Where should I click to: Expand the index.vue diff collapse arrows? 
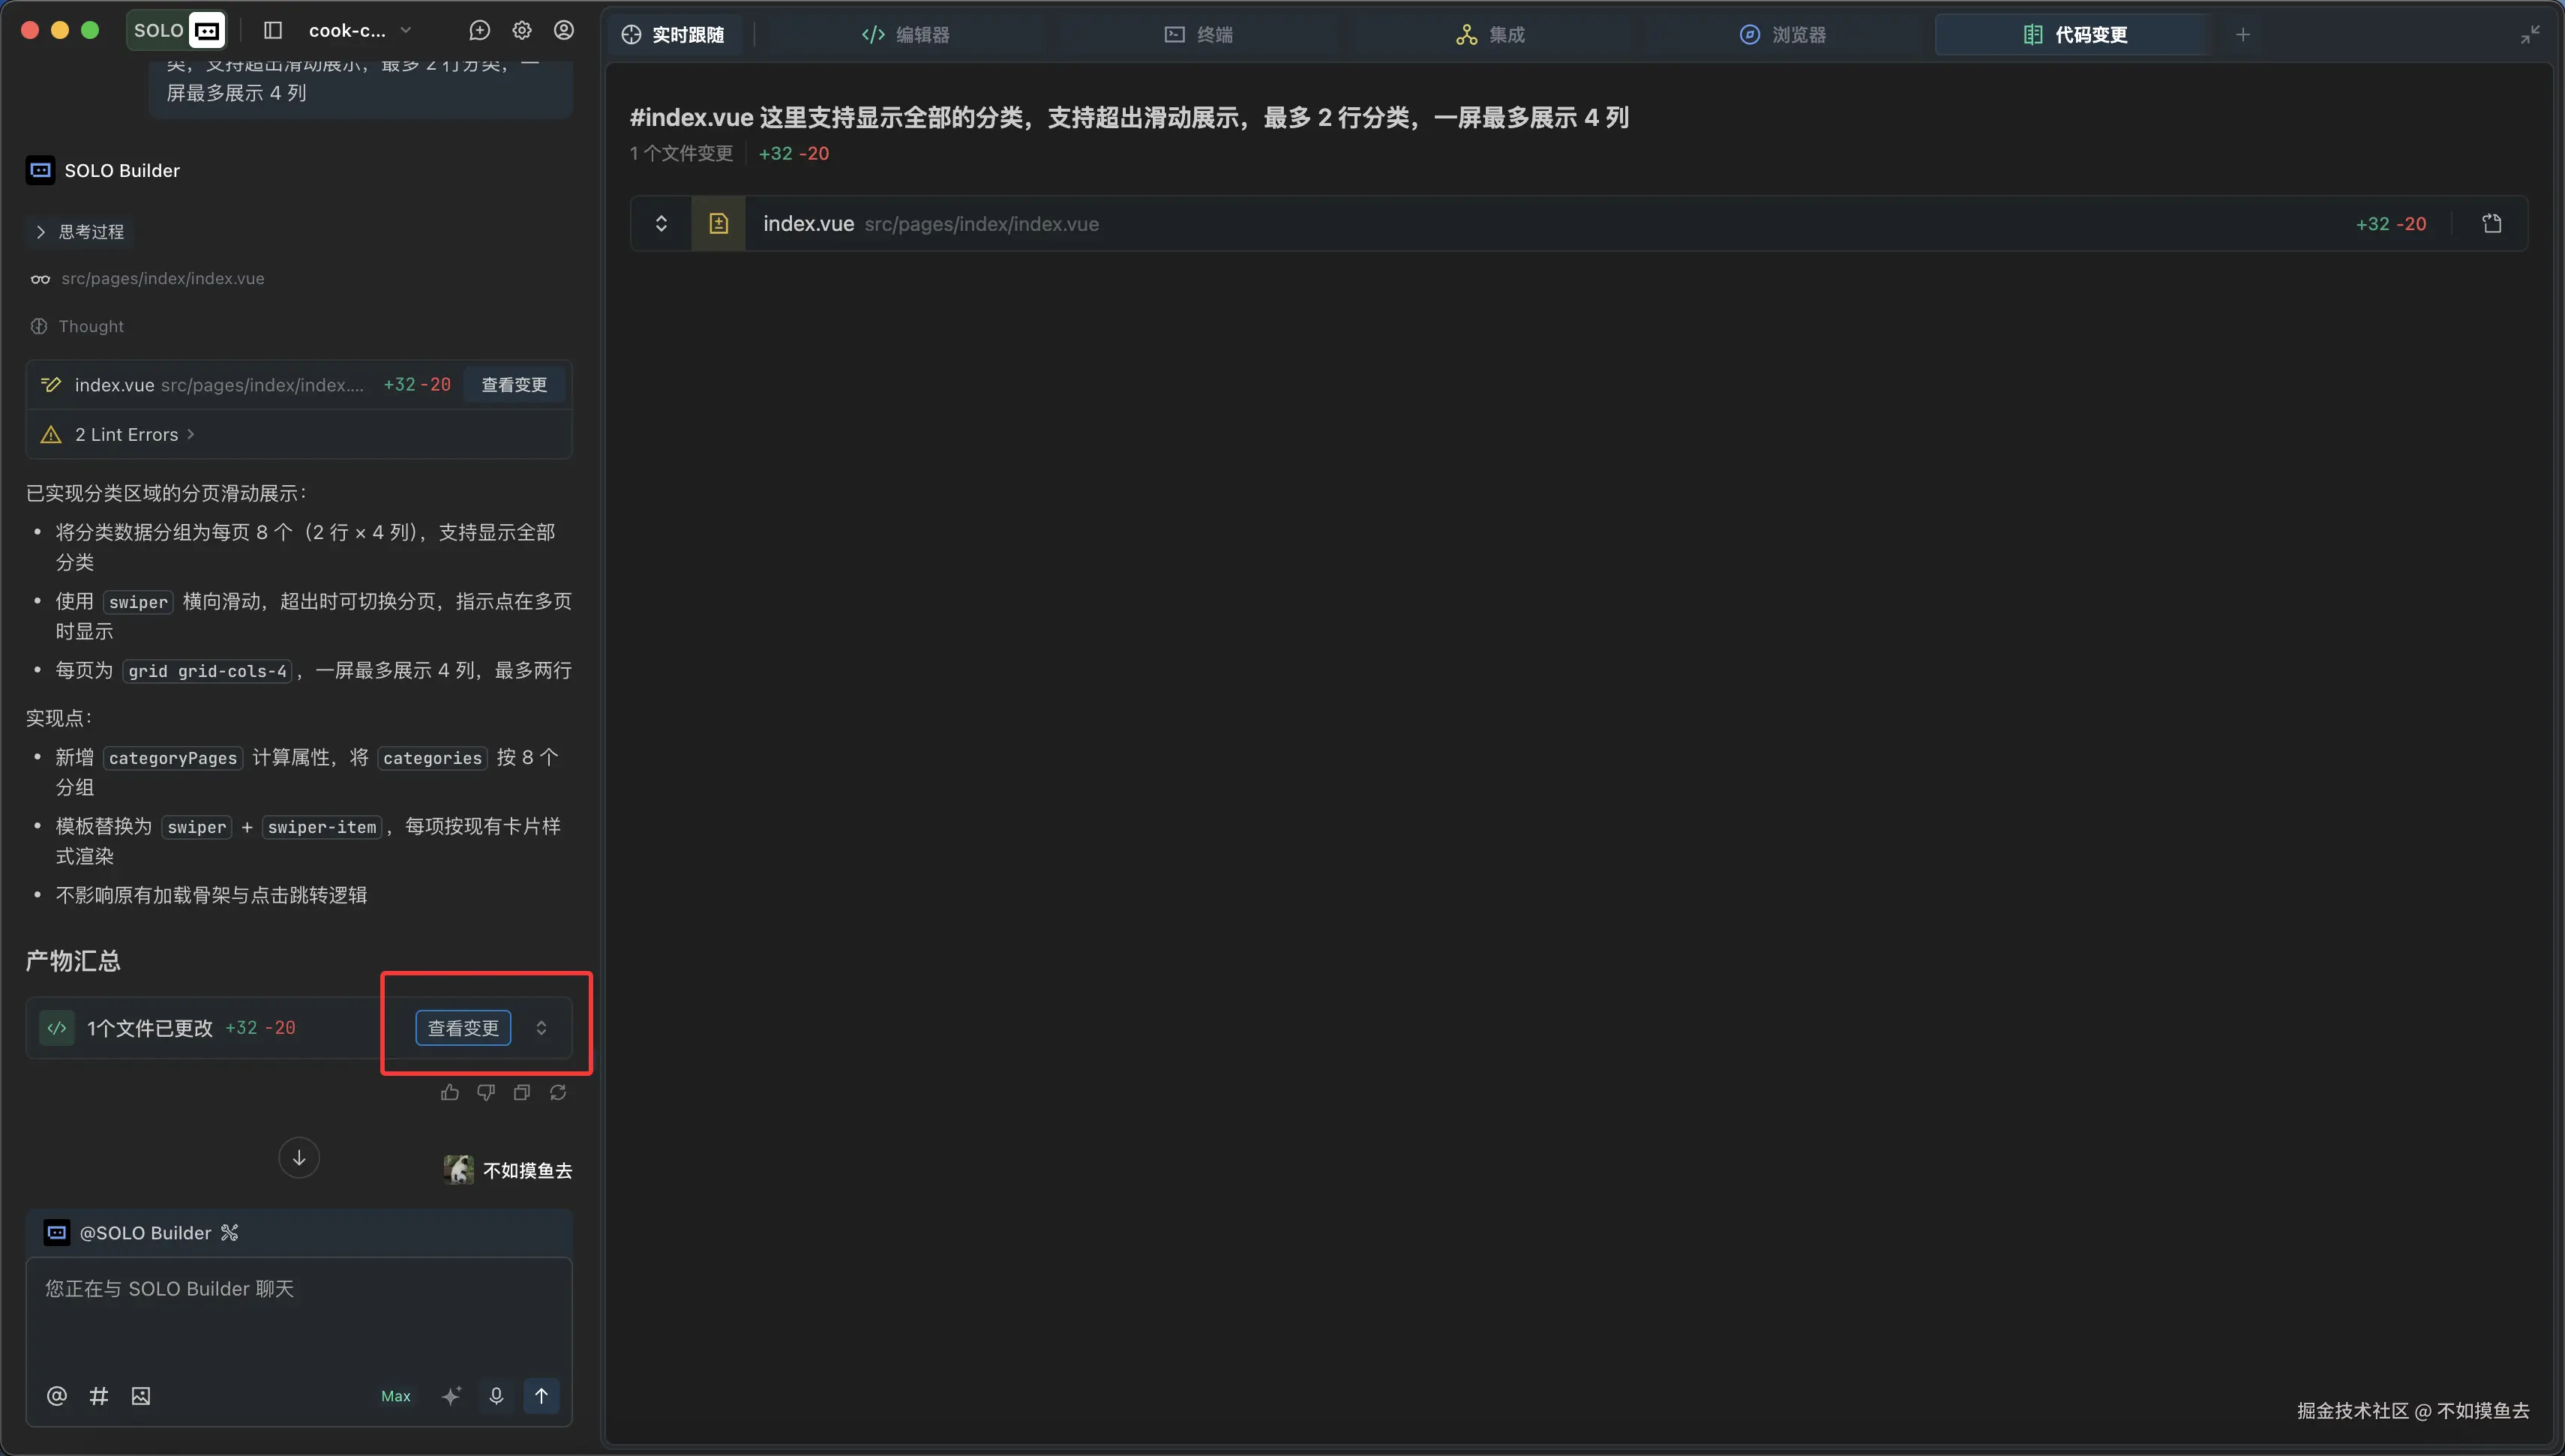click(x=661, y=224)
